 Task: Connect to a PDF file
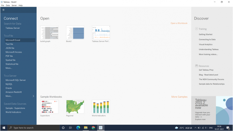point(9,56)
